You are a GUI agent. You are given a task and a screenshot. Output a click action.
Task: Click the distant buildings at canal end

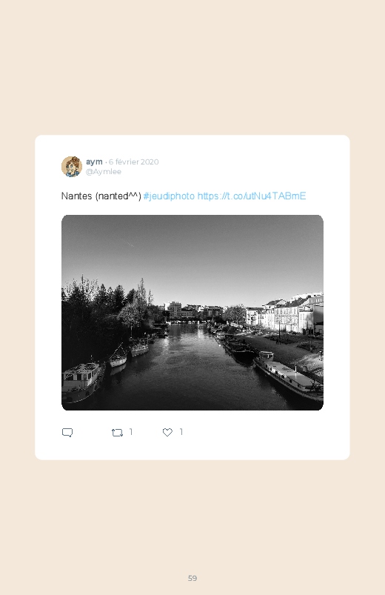[193, 311]
